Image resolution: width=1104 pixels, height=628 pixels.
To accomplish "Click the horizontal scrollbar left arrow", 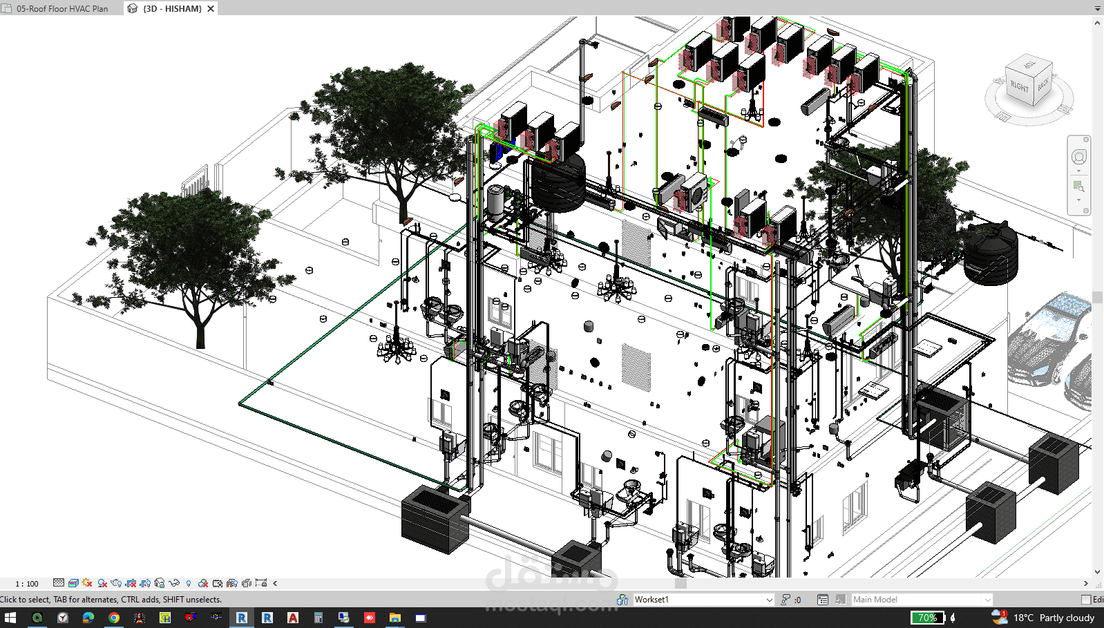I will 276,584.
